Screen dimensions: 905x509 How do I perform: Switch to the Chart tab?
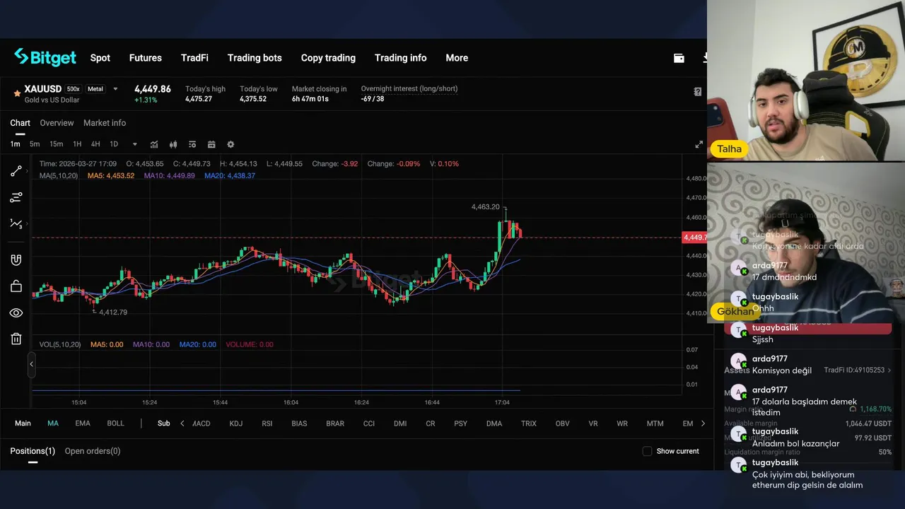20,123
